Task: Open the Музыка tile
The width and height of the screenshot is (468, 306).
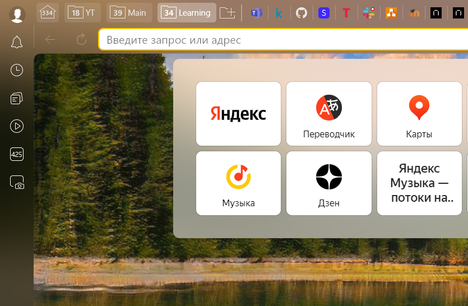Action: click(x=238, y=183)
